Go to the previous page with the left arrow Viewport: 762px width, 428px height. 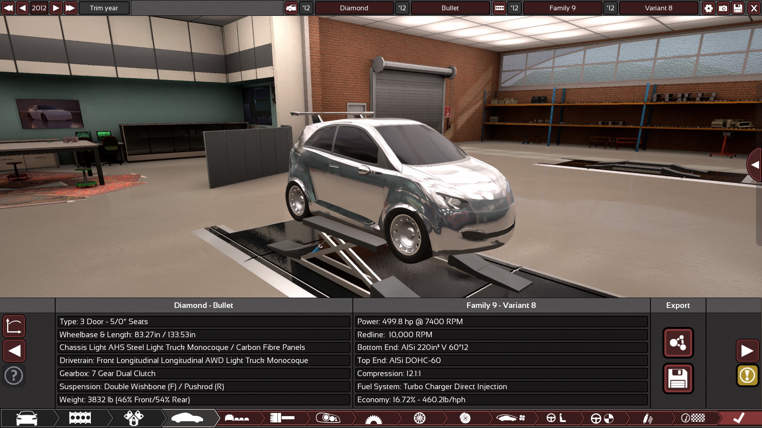(x=14, y=351)
